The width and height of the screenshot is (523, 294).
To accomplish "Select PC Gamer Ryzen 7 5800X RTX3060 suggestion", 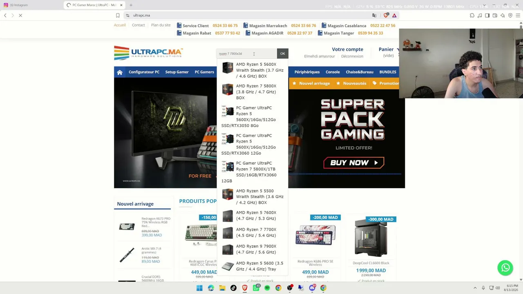I will [252, 172].
